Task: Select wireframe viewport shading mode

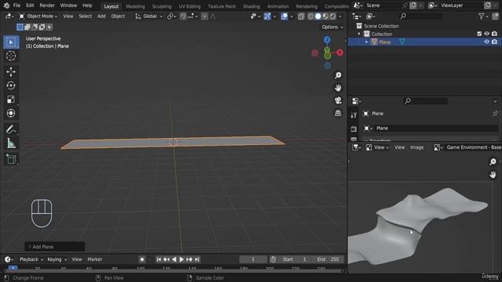Action: tap(311, 16)
